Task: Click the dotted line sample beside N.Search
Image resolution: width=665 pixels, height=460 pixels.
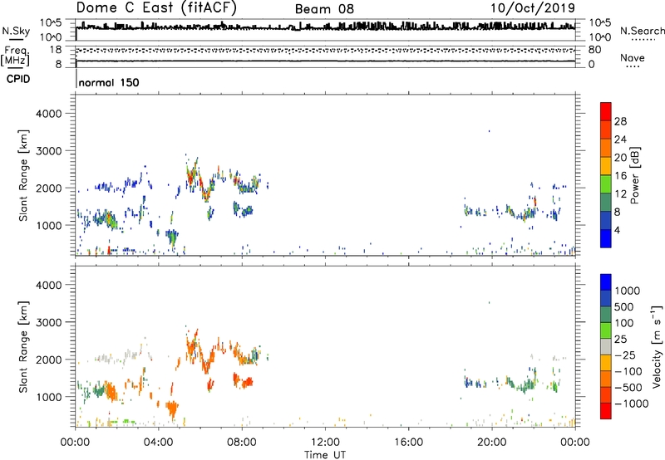Action: click(x=643, y=40)
